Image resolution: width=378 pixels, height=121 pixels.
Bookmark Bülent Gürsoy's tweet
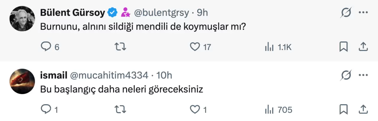click(343, 47)
